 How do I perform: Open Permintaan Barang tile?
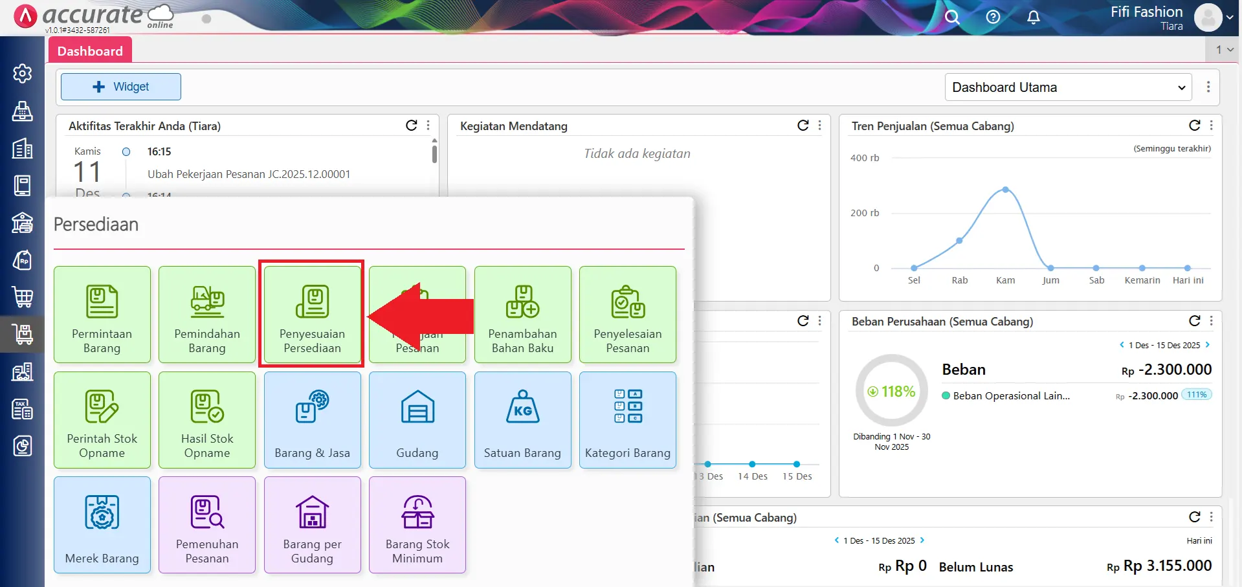(102, 315)
